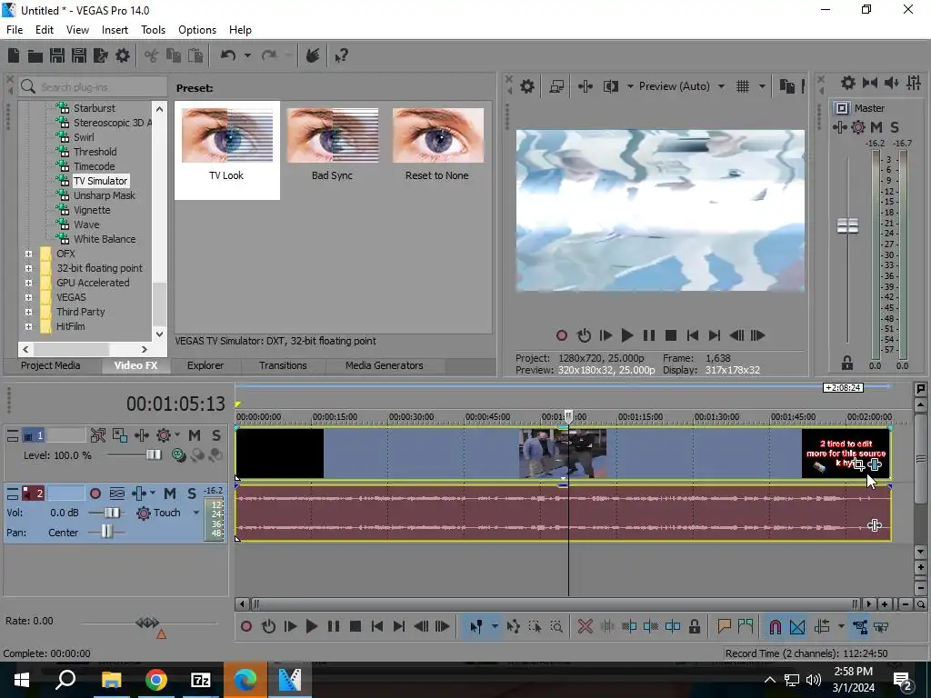Toggle Lock Event padlock in timeline toolbar

tap(694, 626)
